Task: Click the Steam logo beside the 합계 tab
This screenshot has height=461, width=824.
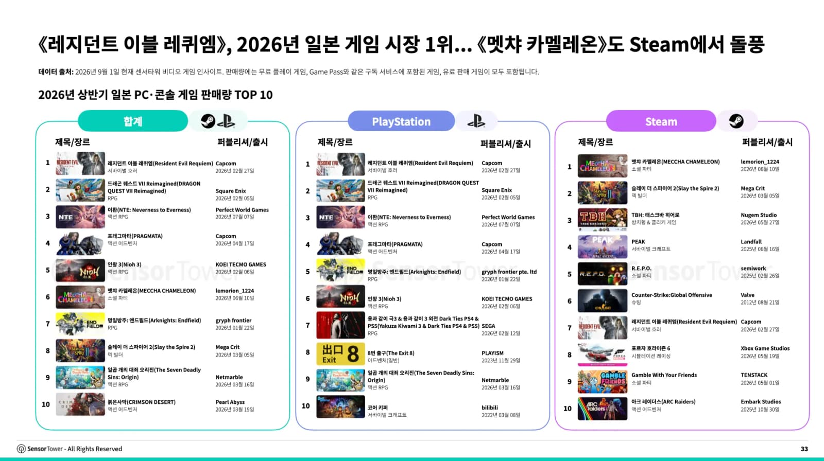Action: tap(208, 121)
